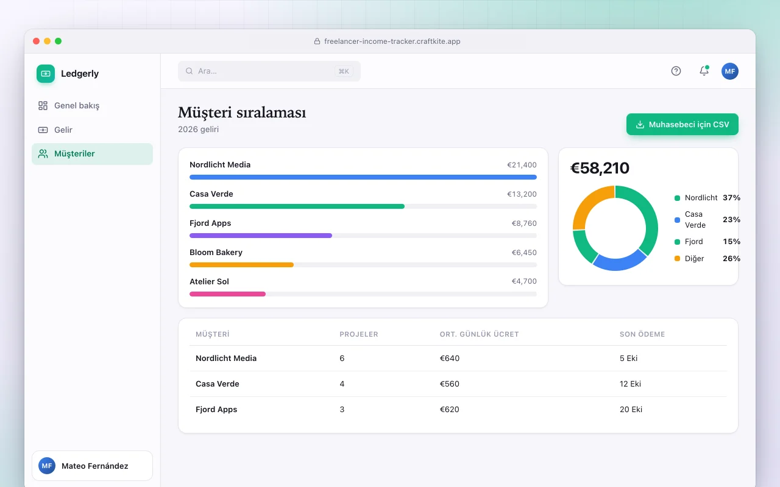The height and width of the screenshot is (487, 780).
Task: Click orange Diğer legend dot
Action: pos(677,259)
